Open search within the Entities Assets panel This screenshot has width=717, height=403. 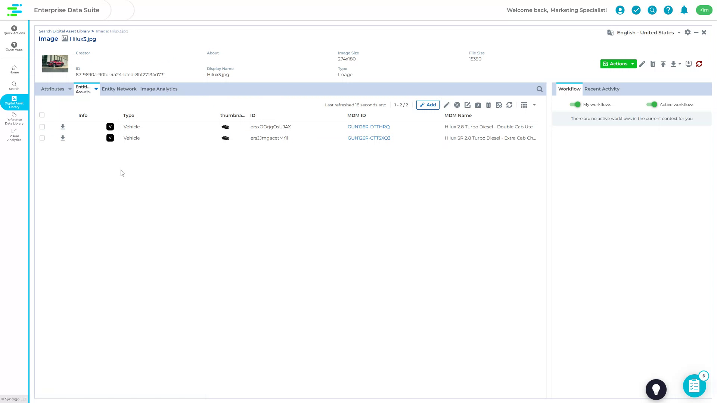coord(539,89)
